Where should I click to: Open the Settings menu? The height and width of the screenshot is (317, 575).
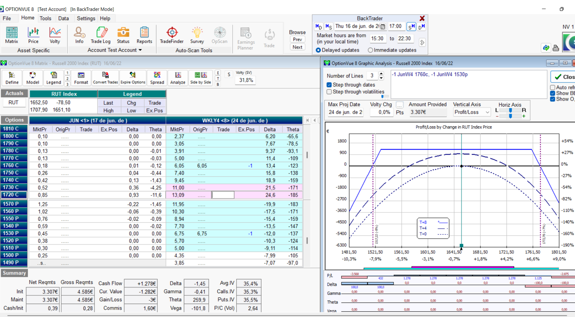click(x=86, y=19)
